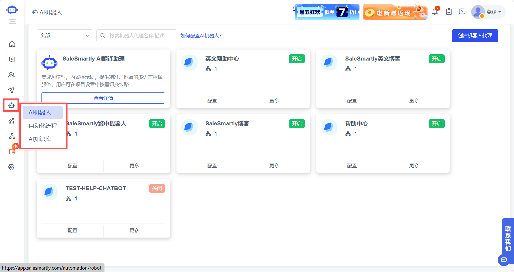Open the org structure sidebar icon
Viewport: 514px width, 272px height.
(12, 136)
